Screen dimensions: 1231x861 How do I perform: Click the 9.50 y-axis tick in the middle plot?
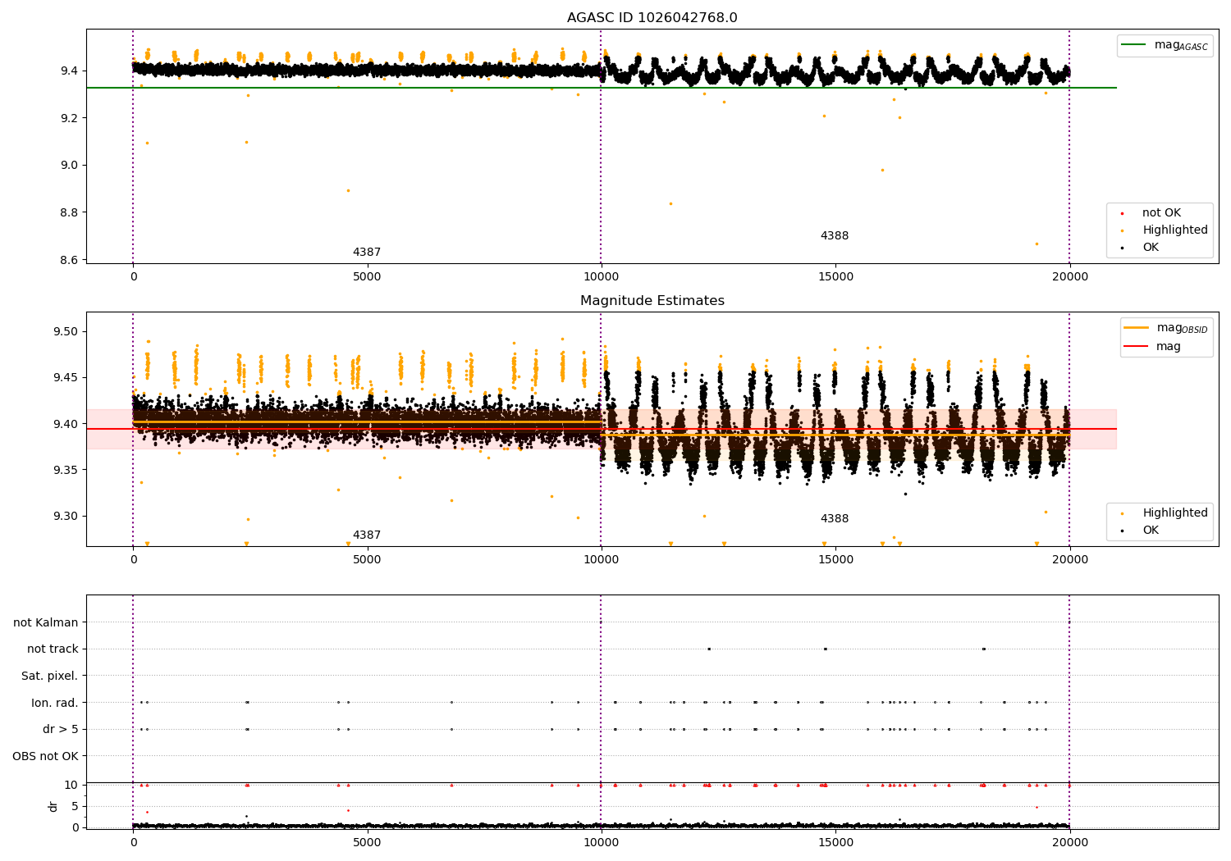[x=66, y=332]
